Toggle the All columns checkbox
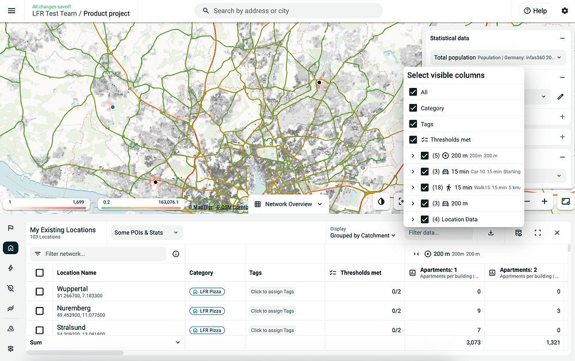This screenshot has height=361, width=575. (413, 92)
